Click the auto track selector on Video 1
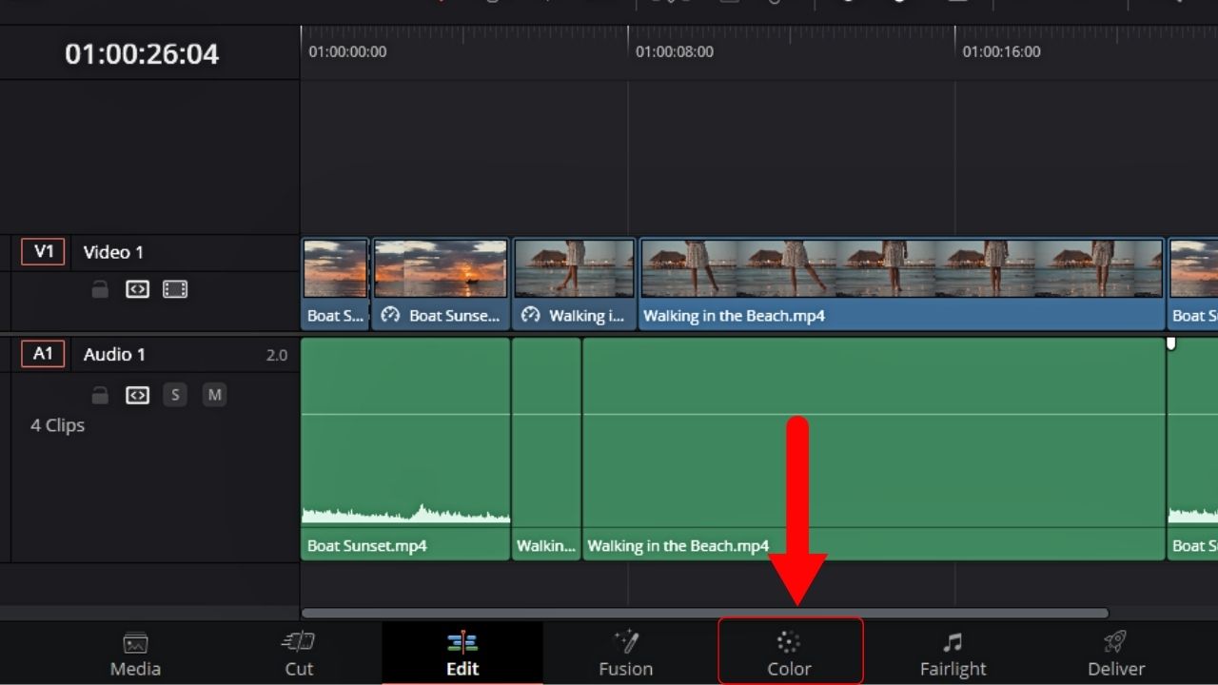 137,289
